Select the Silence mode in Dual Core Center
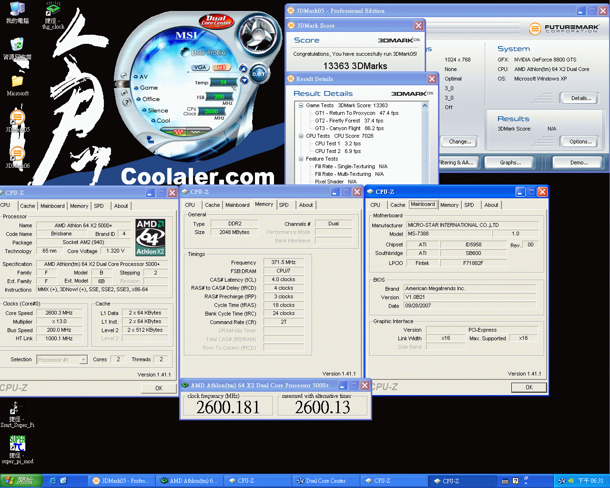The width and height of the screenshot is (610, 488). pos(155,111)
